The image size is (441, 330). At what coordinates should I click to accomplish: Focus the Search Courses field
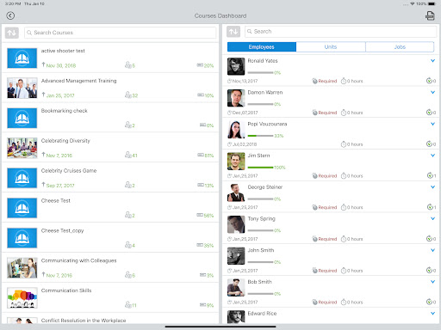click(120, 33)
